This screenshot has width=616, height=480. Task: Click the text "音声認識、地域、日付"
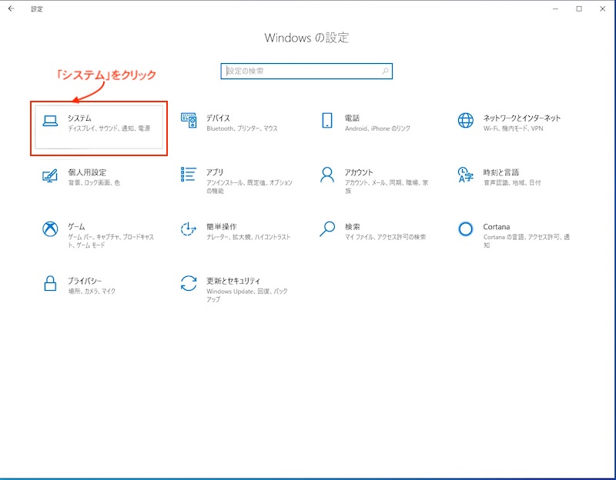512,182
